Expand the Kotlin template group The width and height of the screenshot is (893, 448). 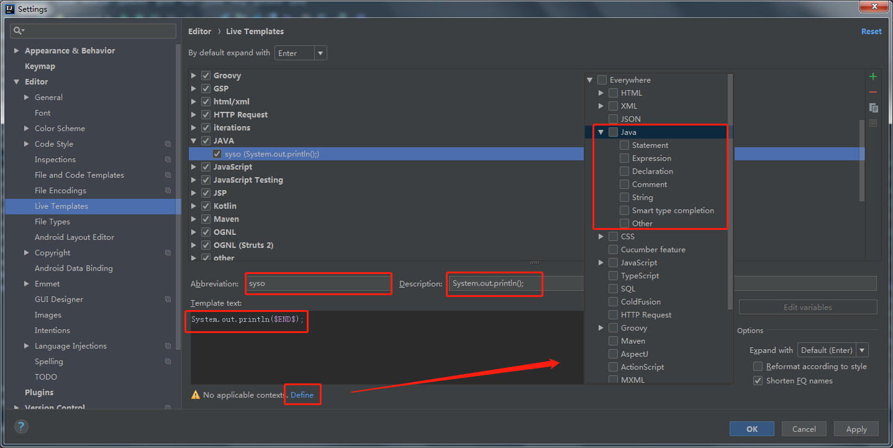[x=194, y=206]
